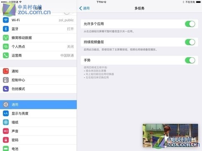
Task: Open Bluetooth (蓝牙) icon
Action: (6, 29)
